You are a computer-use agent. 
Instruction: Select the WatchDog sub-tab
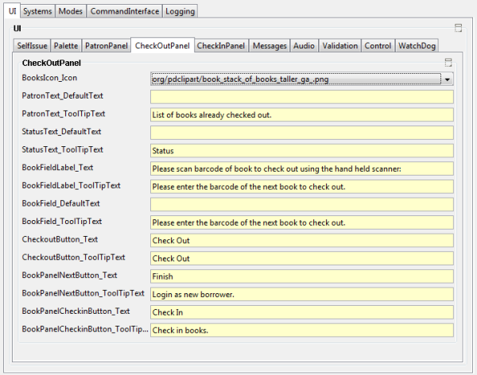coord(417,46)
